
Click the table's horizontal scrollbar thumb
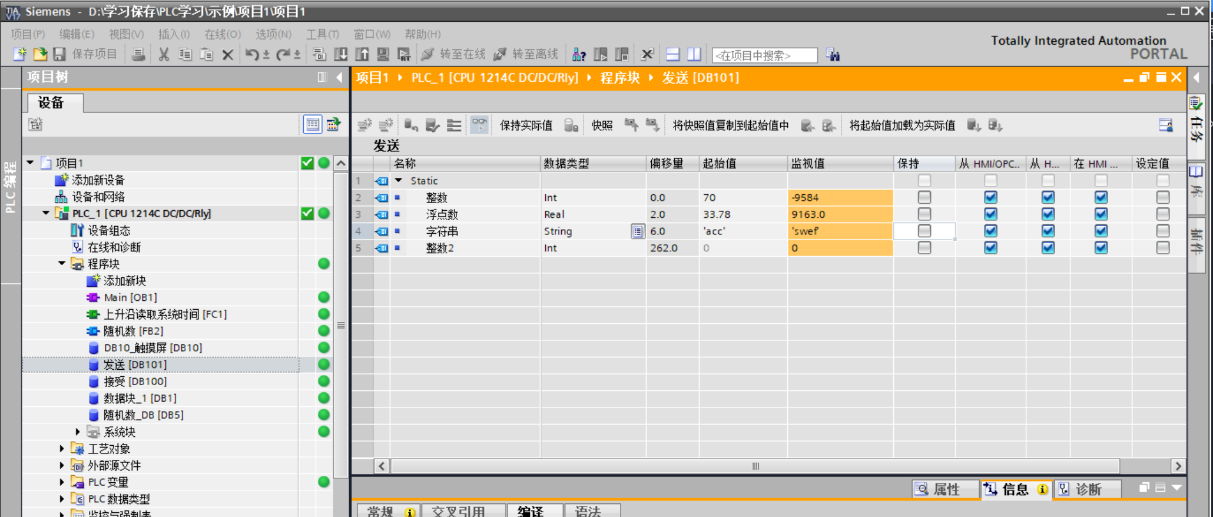755,466
